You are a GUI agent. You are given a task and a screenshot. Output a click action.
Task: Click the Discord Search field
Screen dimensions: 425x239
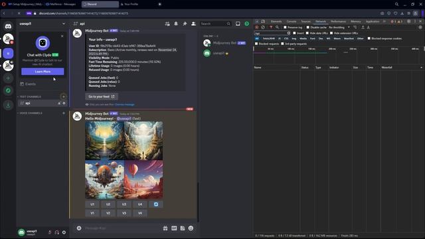(215, 24)
